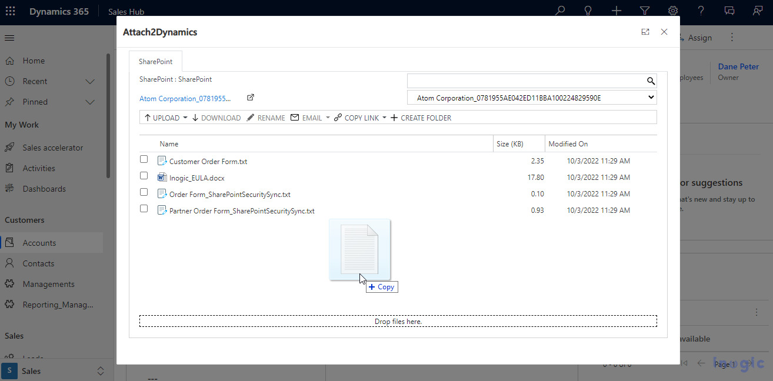The height and width of the screenshot is (381, 773).
Task: Click the SharePoint search input field
Action: pos(526,81)
